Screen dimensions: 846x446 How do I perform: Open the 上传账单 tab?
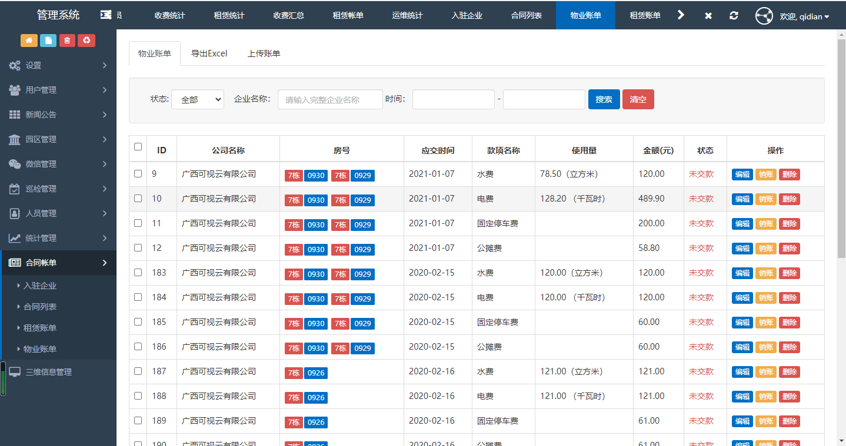(264, 53)
